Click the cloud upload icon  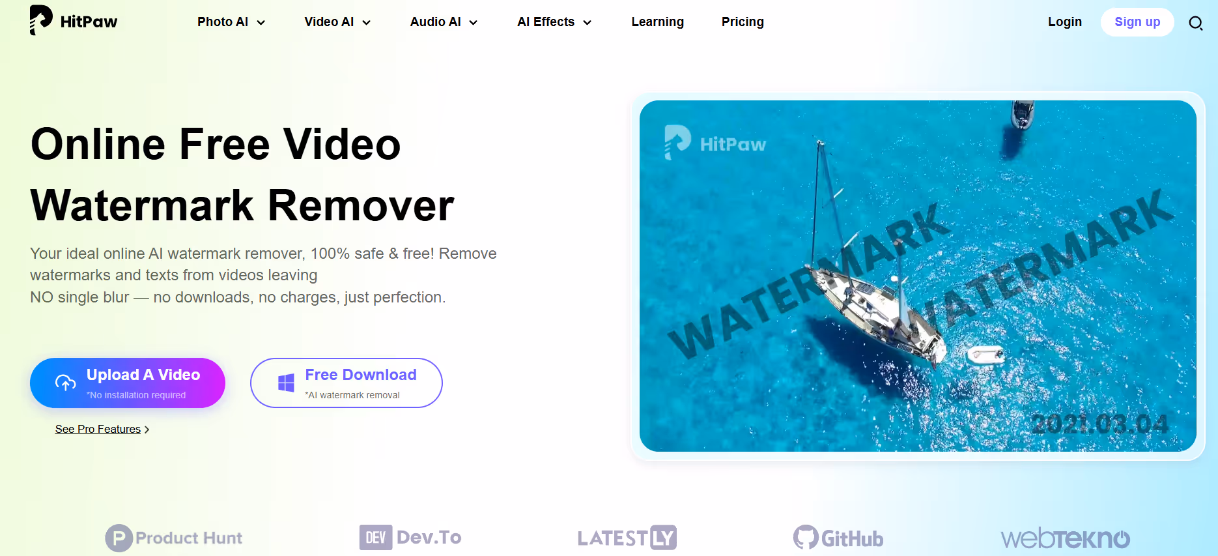[65, 383]
